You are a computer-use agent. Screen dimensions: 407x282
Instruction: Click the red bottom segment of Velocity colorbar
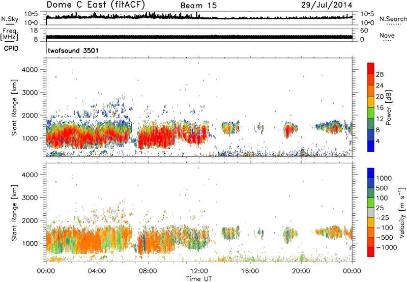point(371,252)
